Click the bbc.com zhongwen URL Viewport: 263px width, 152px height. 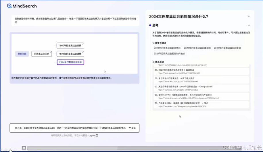coord(182,106)
